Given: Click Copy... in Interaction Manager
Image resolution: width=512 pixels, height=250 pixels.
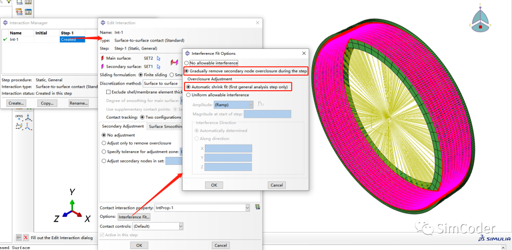Looking at the screenshot, I should 47,103.
